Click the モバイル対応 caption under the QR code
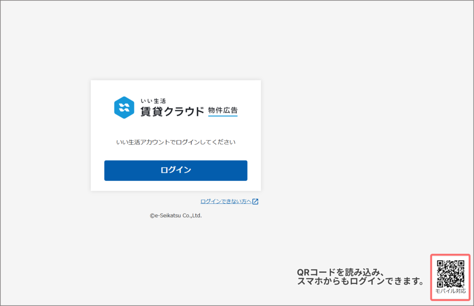Screen dimensions: 474x306 click(450, 291)
